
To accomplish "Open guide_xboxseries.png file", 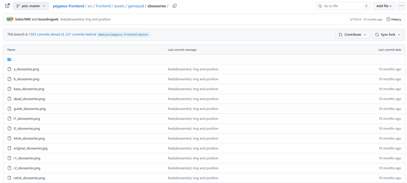I will (29, 109).
